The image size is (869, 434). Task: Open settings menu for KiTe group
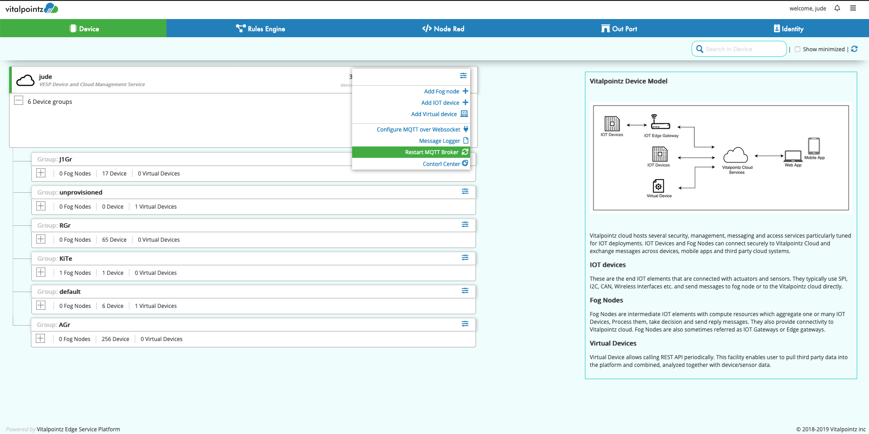tap(465, 258)
